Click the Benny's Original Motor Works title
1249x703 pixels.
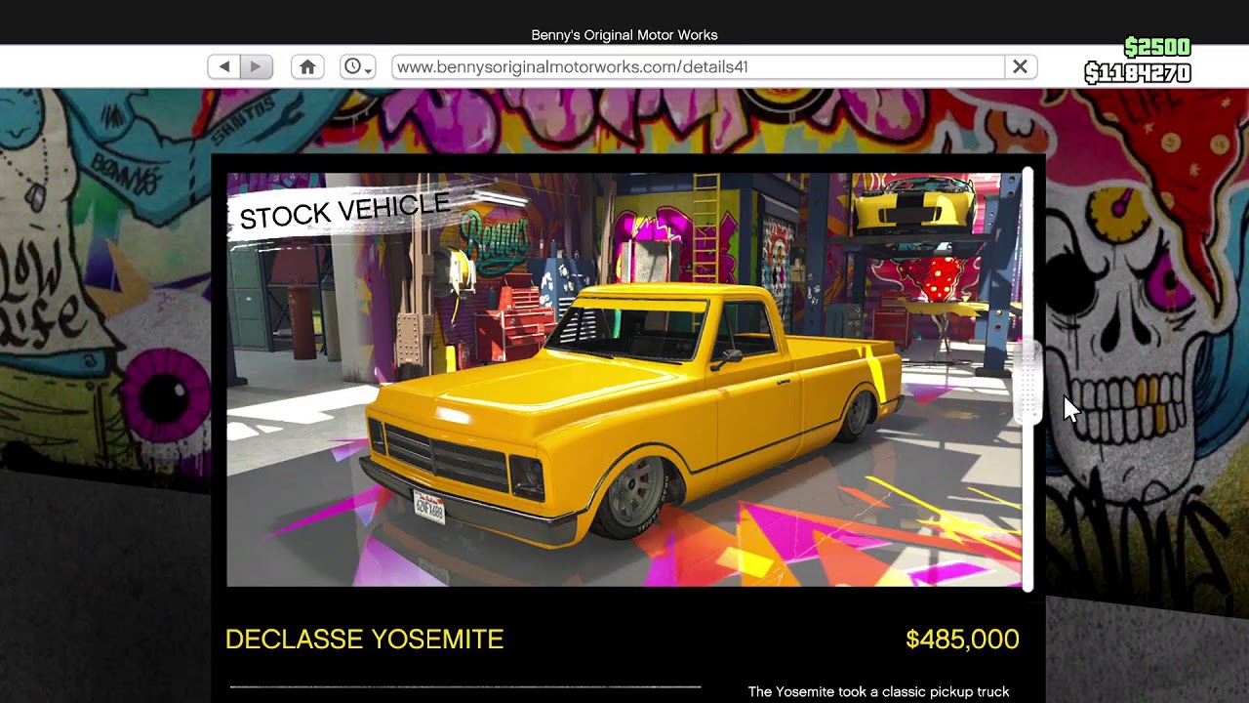[624, 35]
